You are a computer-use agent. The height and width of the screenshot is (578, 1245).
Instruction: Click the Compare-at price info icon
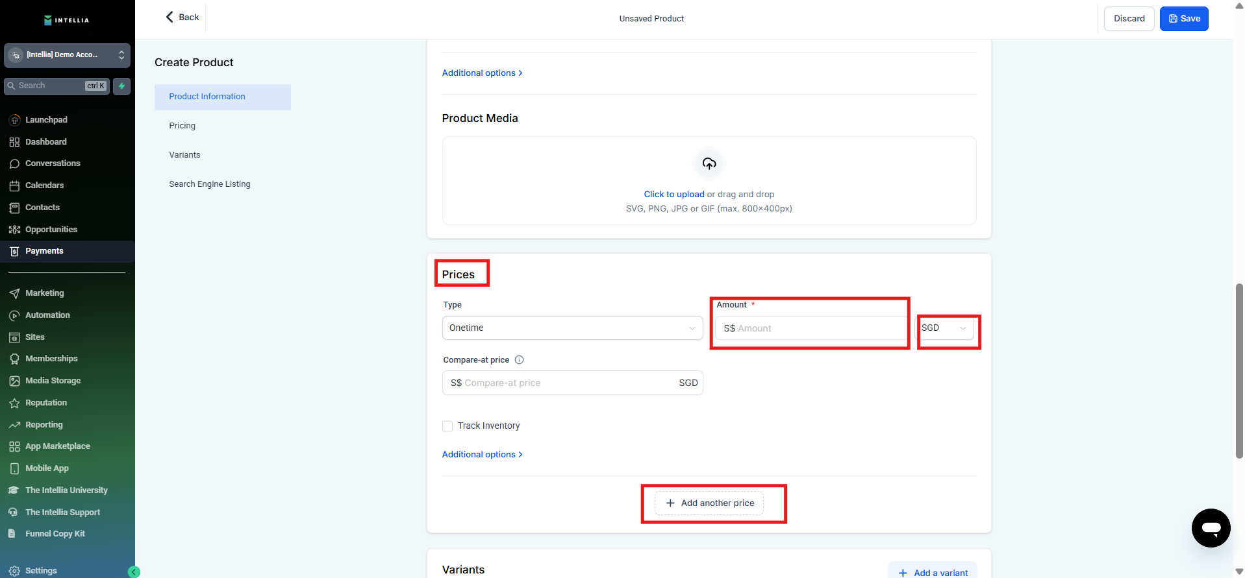point(519,360)
